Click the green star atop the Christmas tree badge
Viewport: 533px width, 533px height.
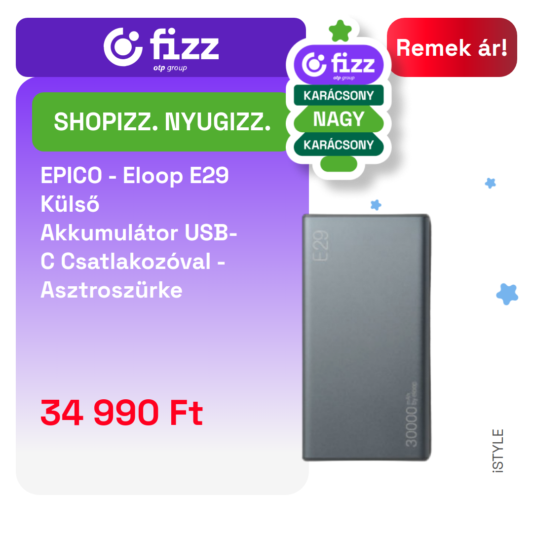click(340, 31)
